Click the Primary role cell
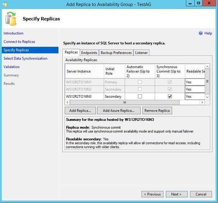218x203 pixels. coord(114,82)
